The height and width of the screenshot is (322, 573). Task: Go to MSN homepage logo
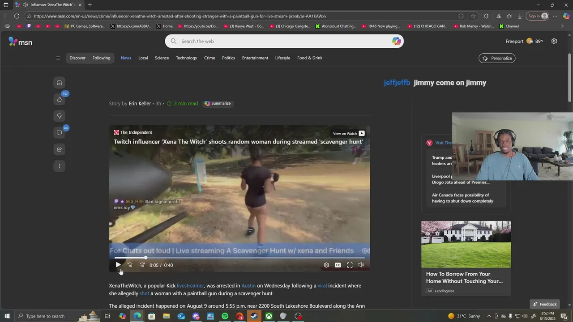(x=20, y=42)
